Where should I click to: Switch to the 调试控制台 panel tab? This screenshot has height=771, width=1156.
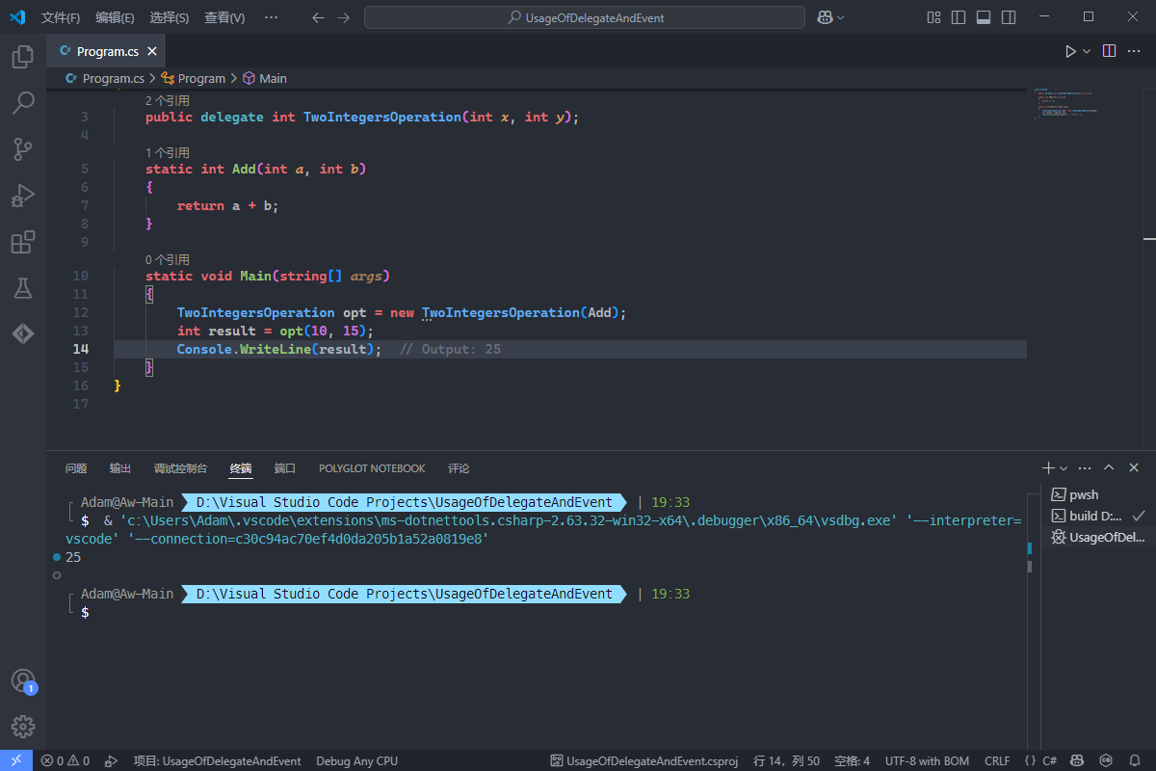click(x=180, y=468)
